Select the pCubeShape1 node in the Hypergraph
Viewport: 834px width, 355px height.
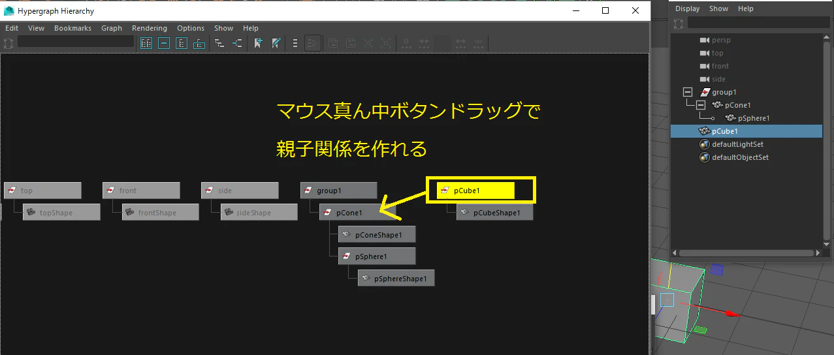[494, 212]
